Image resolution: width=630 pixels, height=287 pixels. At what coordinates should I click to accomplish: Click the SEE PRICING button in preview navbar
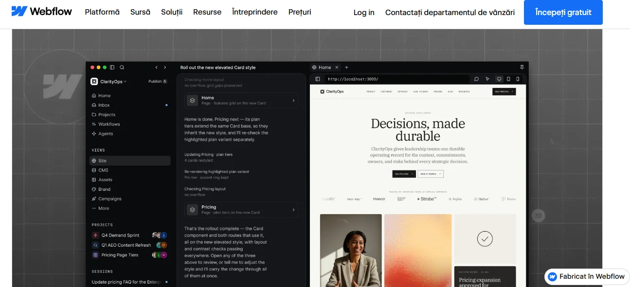pos(504,91)
